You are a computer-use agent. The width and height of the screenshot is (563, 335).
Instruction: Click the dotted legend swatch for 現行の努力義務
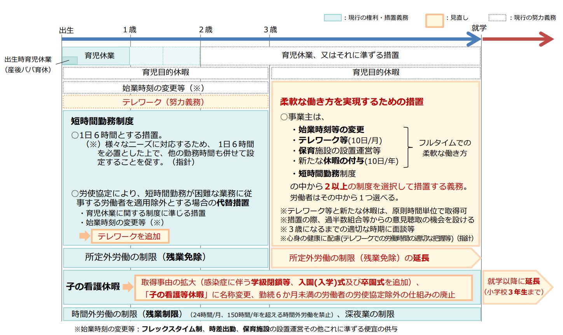[x=497, y=18]
